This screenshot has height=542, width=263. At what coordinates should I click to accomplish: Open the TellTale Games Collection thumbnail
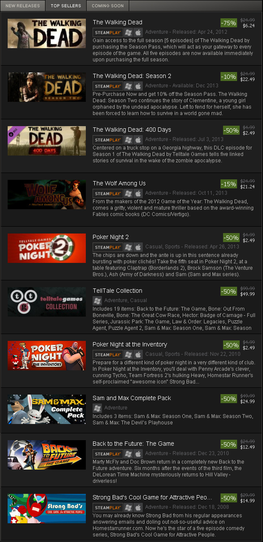click(x=47, y=302)
